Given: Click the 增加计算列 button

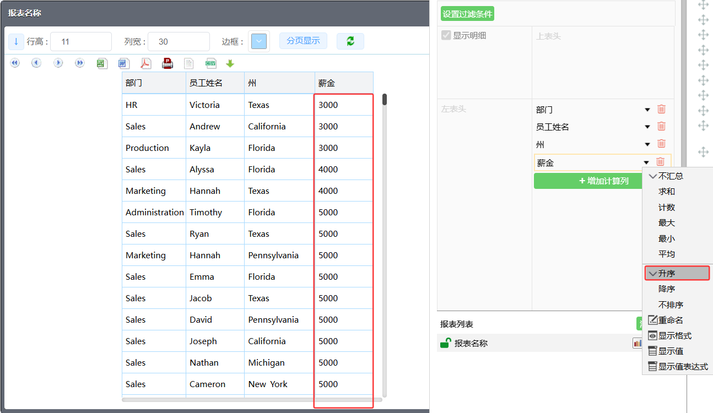Looking at the screenshot, I should [x=588, y=181].
